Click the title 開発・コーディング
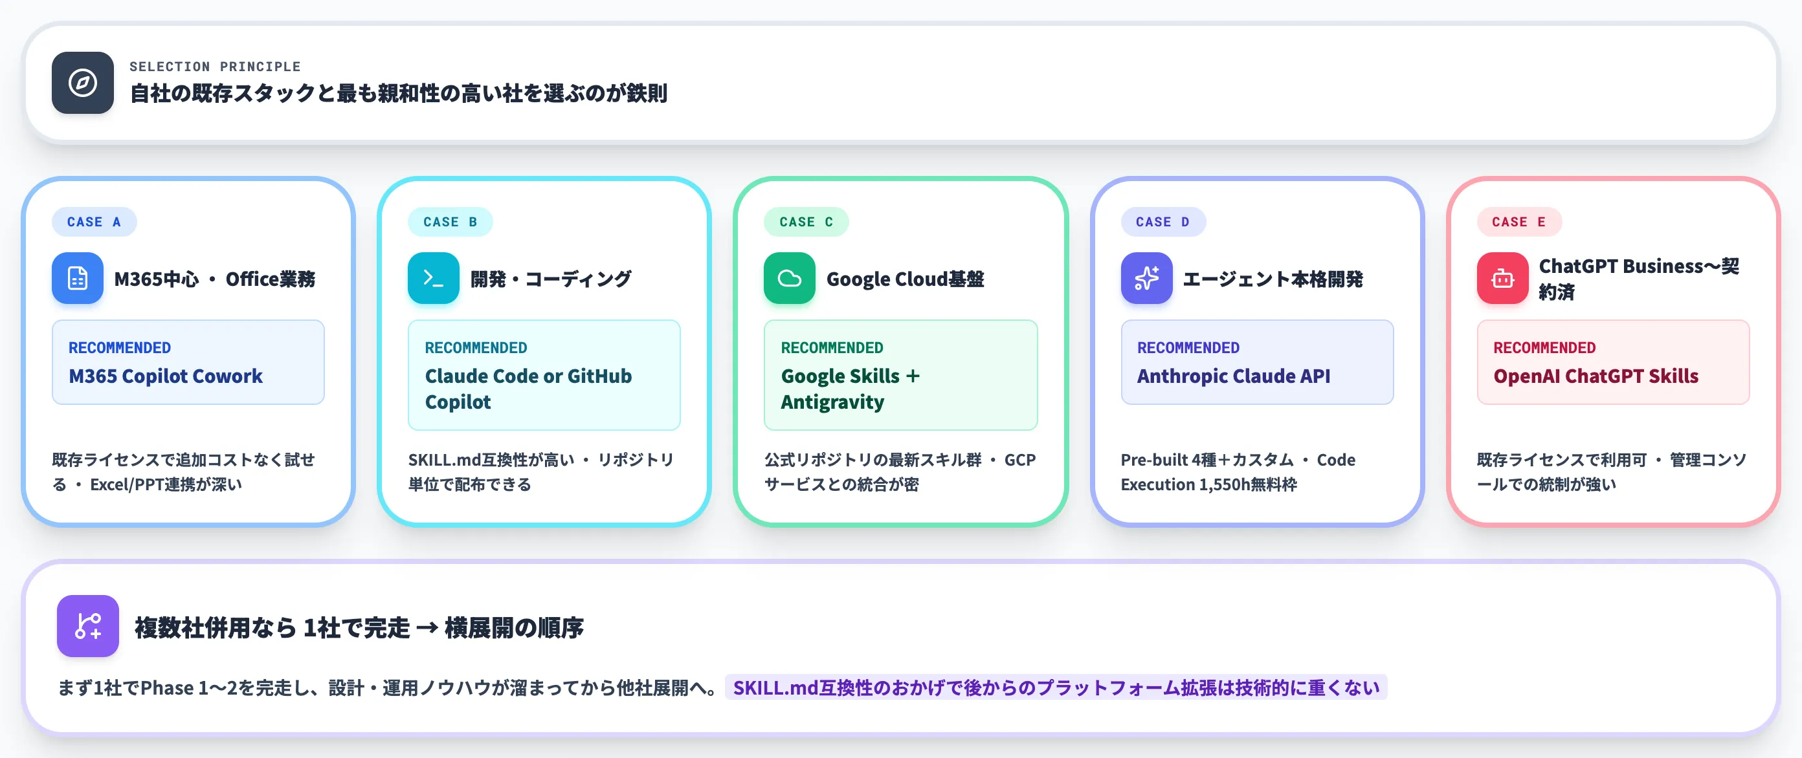Image resolution: width=1802 pixels, height=758 pixels. coord(551,279)
